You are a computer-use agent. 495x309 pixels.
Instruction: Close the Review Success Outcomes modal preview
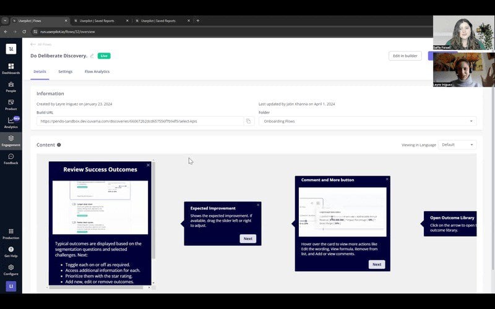148,165
